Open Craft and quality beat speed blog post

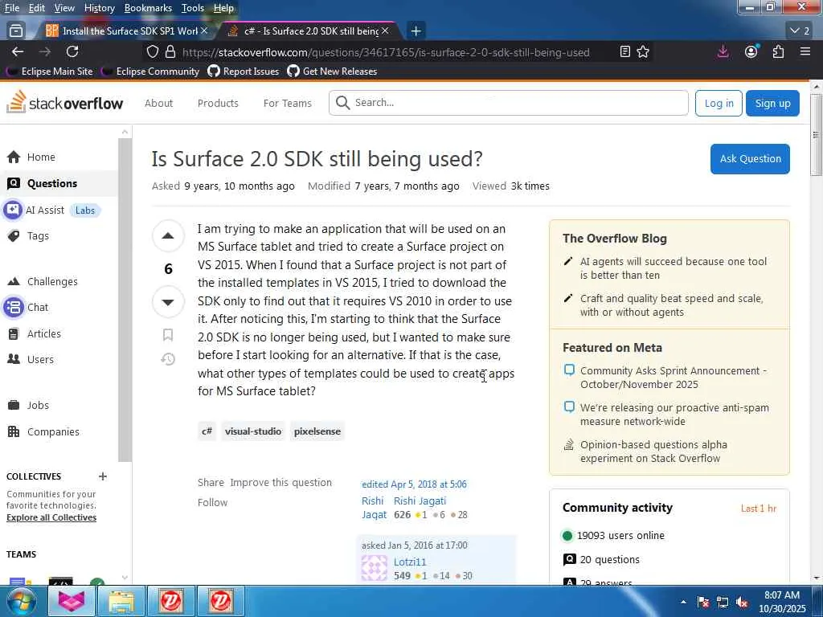(x=671, y=305)
